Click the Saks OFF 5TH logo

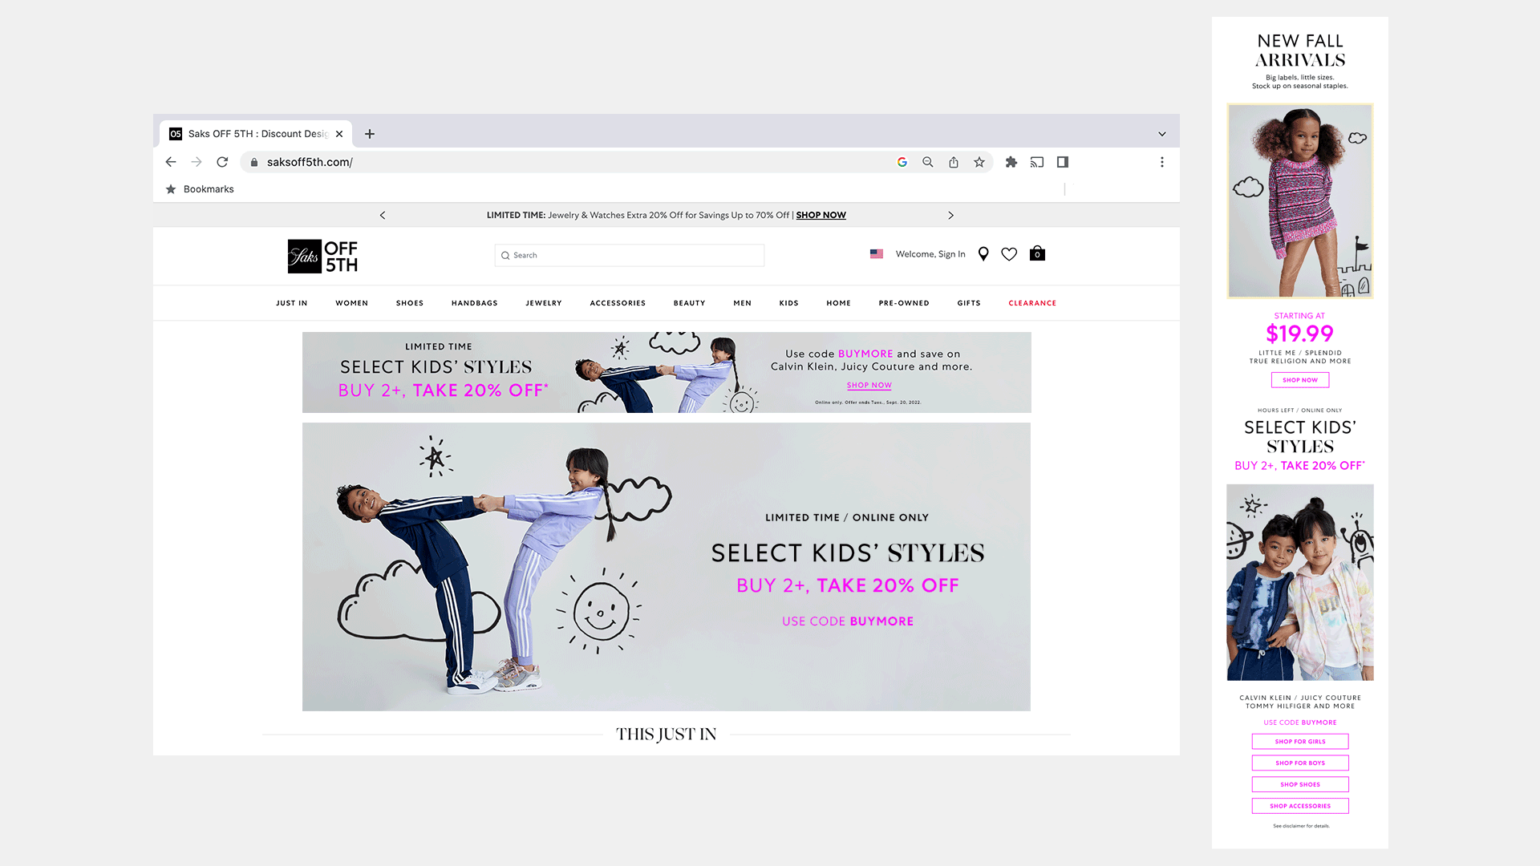click(322, 257)
